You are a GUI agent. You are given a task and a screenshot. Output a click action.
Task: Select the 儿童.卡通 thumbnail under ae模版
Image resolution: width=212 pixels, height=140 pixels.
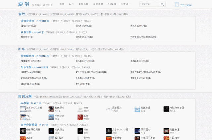[137, 109]
